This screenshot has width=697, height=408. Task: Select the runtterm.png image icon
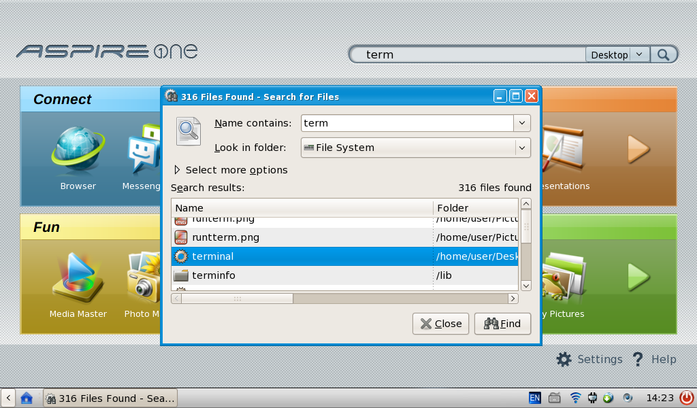tap(181, 237)
